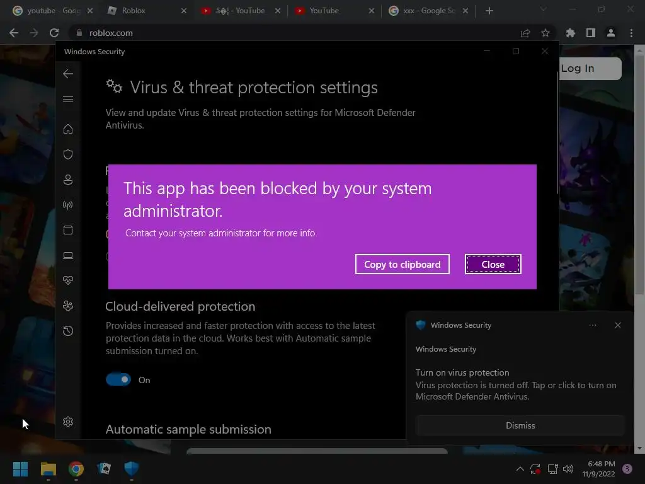This screenshot has height=484, width=645.
Task: Open volume control in system tray
Action: pyautogui.click(x=568, y=469)
